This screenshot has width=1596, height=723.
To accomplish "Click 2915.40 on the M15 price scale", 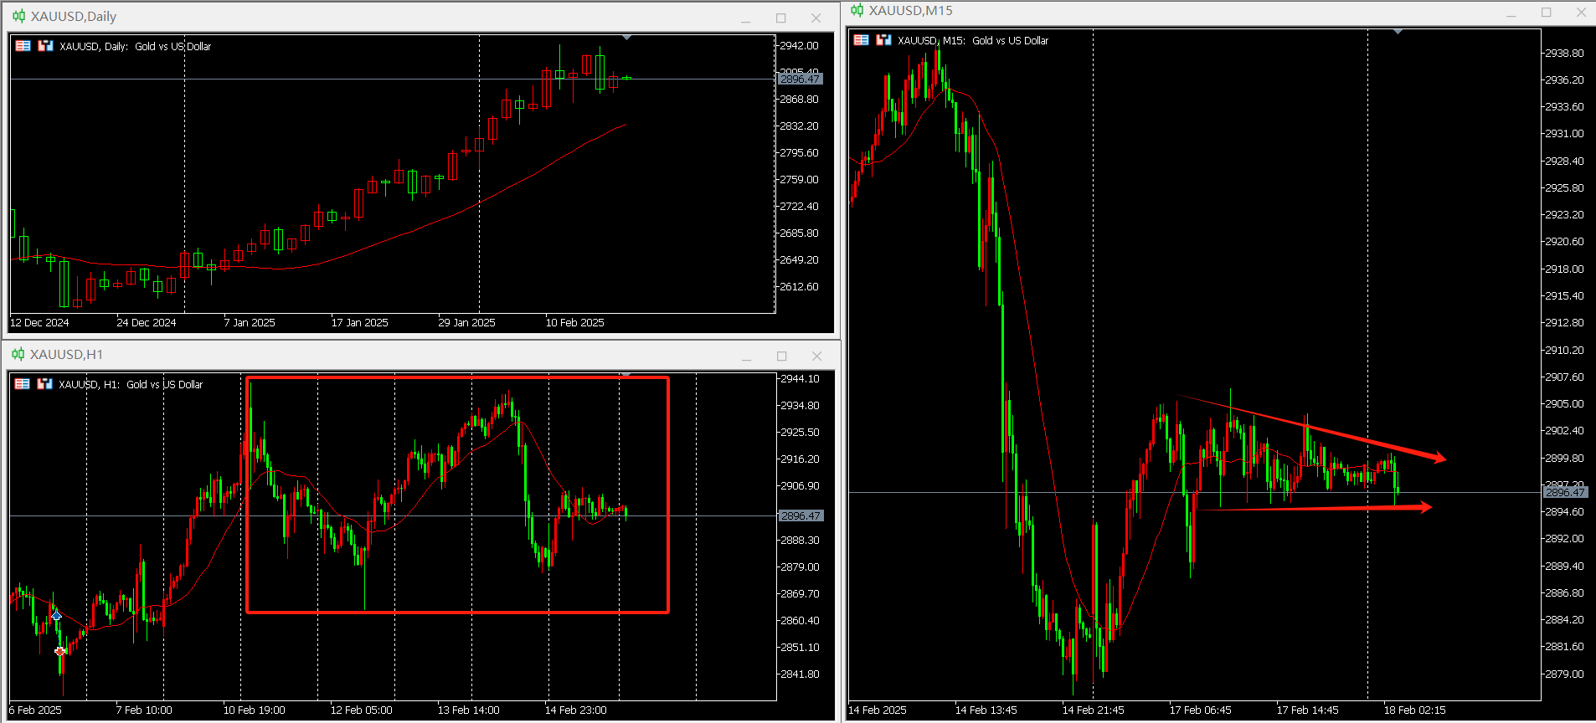I will 1564,295.
